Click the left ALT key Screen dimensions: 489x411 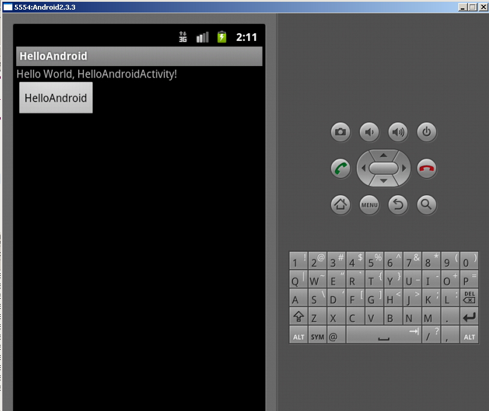tap(299, 335)
